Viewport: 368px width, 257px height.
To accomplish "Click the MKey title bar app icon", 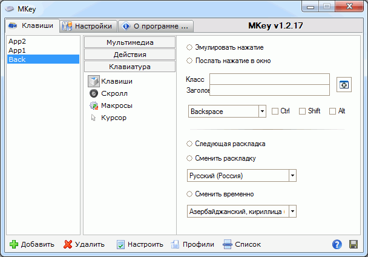I will pos(10,9).
